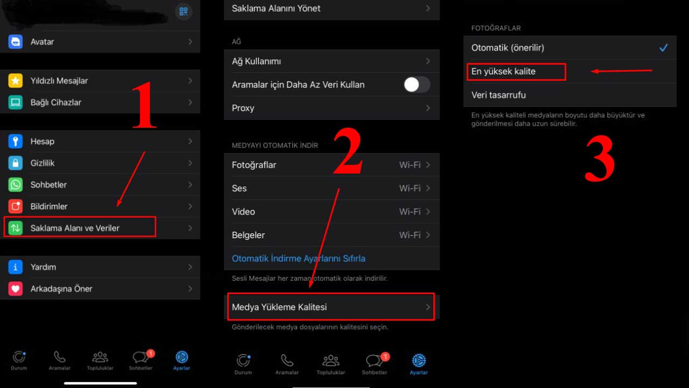Tap the QR code icon at top
The image size is (689, 388).
pos(184,11)
